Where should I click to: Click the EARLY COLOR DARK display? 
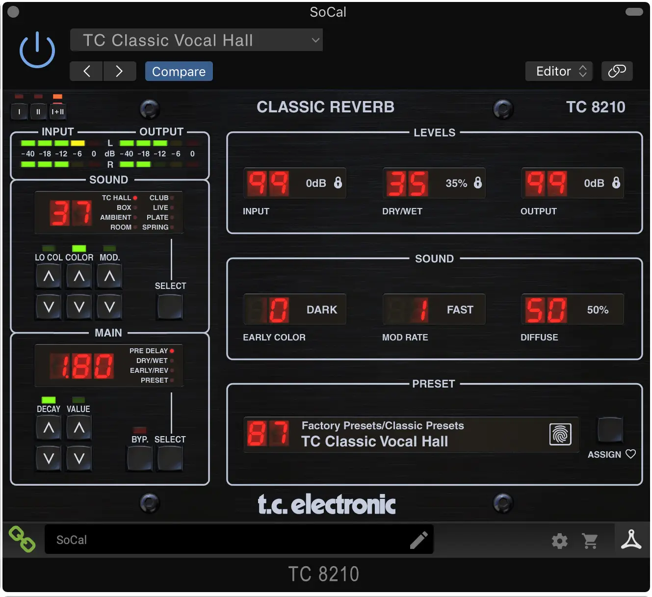click(x=295, y=310)
